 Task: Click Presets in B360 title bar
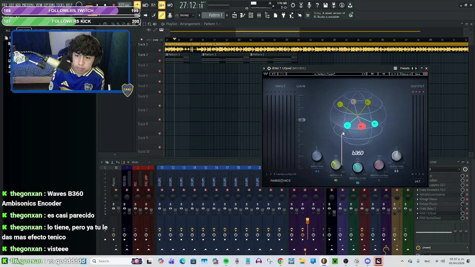[x=405, y=68]
